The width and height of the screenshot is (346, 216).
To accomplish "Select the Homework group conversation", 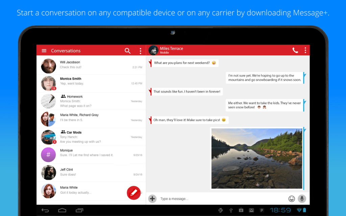I will click(x=91, y=101).
